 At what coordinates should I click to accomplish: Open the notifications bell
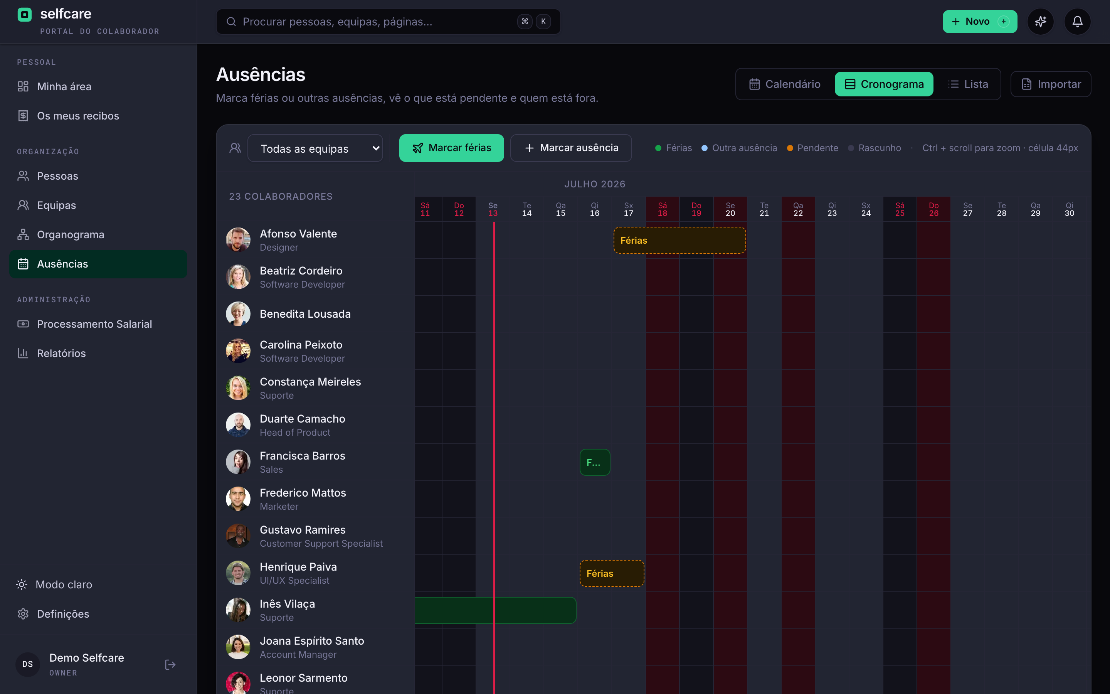pyautogui.click(x=1078, y=22)
